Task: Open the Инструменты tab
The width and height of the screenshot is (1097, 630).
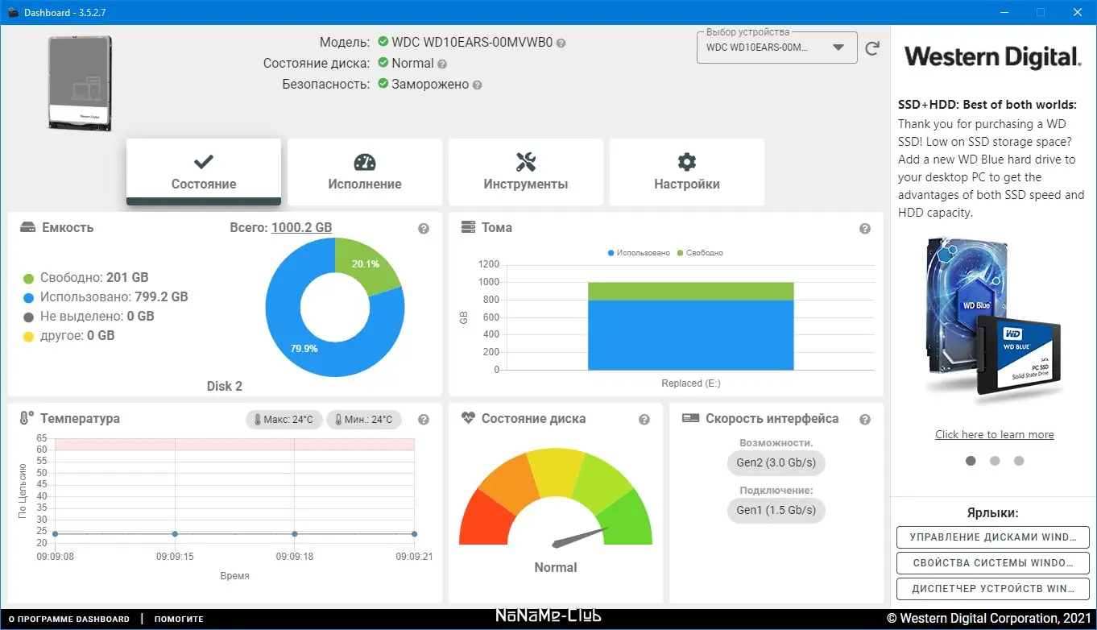Action: pos(526,172)
